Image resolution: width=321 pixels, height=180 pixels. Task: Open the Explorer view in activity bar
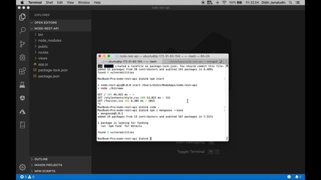point(22,17)
